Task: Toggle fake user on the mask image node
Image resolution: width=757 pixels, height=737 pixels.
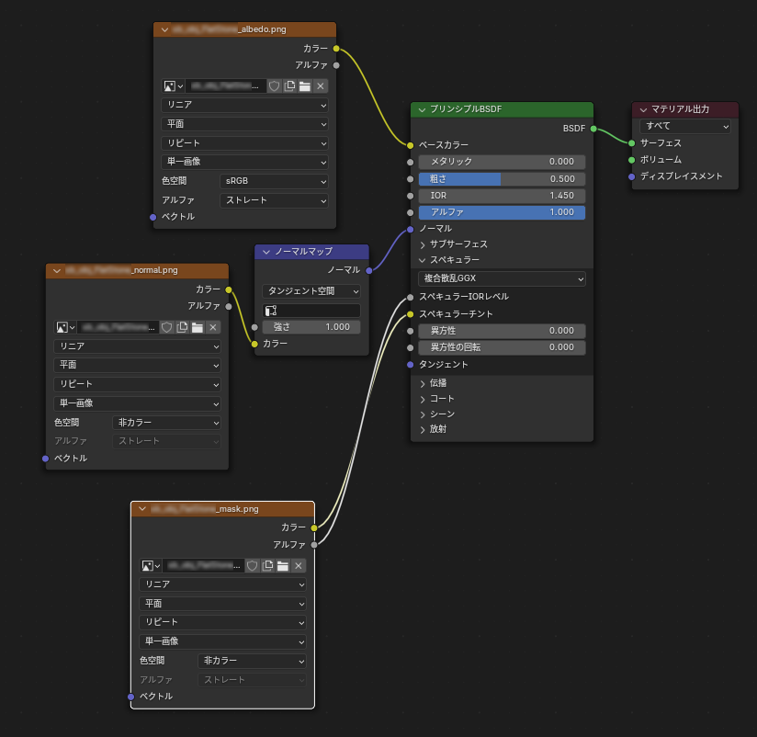Action: (254, 565)
